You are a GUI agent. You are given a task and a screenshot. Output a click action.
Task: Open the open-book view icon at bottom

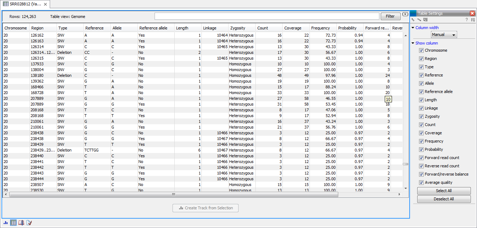pyautogui.click(x=21, y=223)
